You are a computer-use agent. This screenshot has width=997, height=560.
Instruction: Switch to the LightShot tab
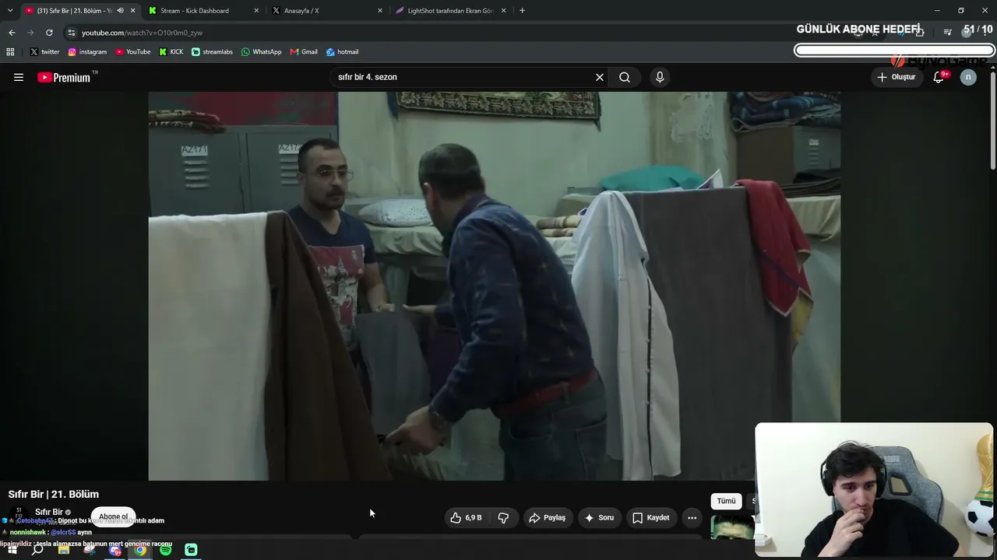tap(449, 11)
